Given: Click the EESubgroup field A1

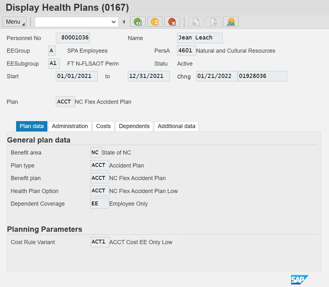Looking at the screenshot, I should point(54,63).
